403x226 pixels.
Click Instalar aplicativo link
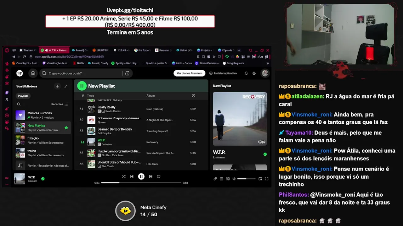[223, 73]
